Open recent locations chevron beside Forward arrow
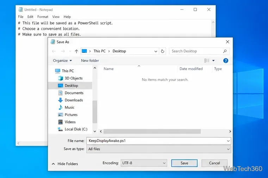 click(70, 51)
